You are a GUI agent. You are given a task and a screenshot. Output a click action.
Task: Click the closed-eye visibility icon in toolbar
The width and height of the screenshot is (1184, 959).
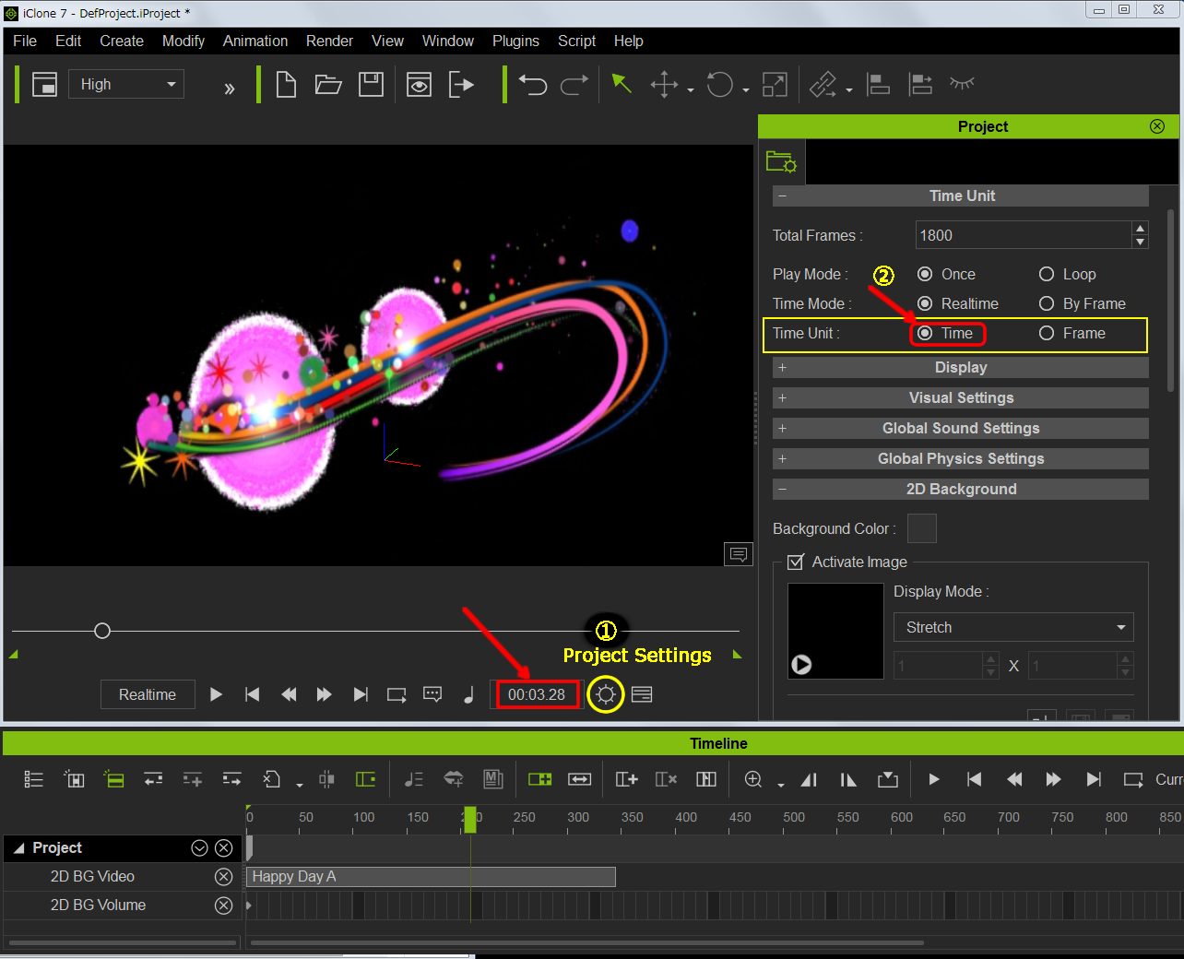[x=962, y=83]
